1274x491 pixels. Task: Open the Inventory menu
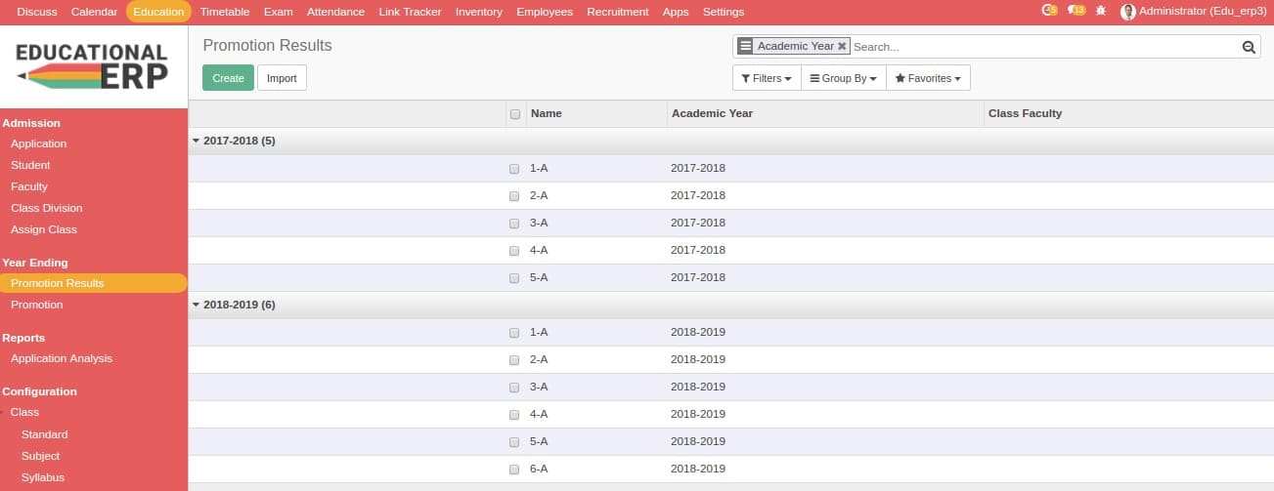pos(479,12)
